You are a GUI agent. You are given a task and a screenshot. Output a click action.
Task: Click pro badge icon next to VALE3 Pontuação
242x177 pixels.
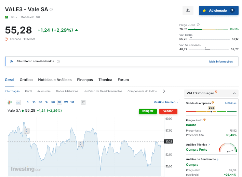[216, 92]
